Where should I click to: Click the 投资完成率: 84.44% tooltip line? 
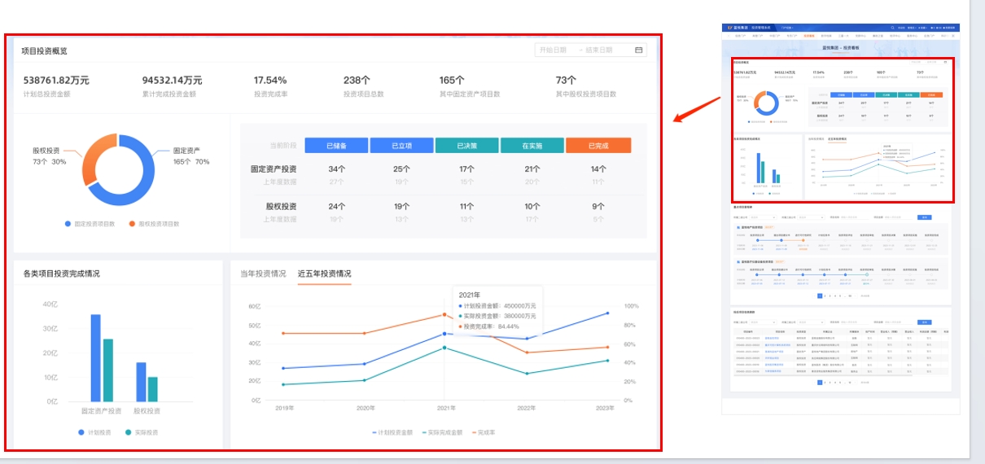[x=488, y=326]
